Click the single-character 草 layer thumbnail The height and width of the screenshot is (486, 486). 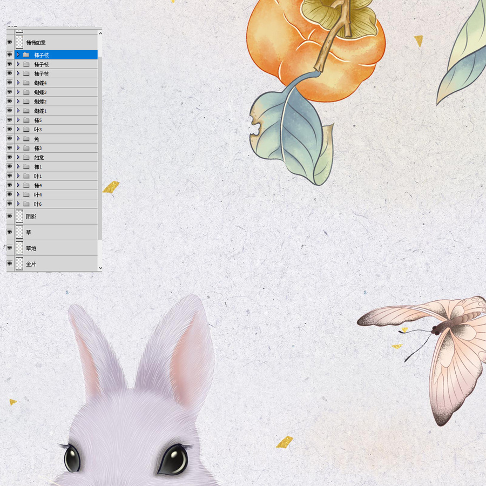click(x=19, y=232)
